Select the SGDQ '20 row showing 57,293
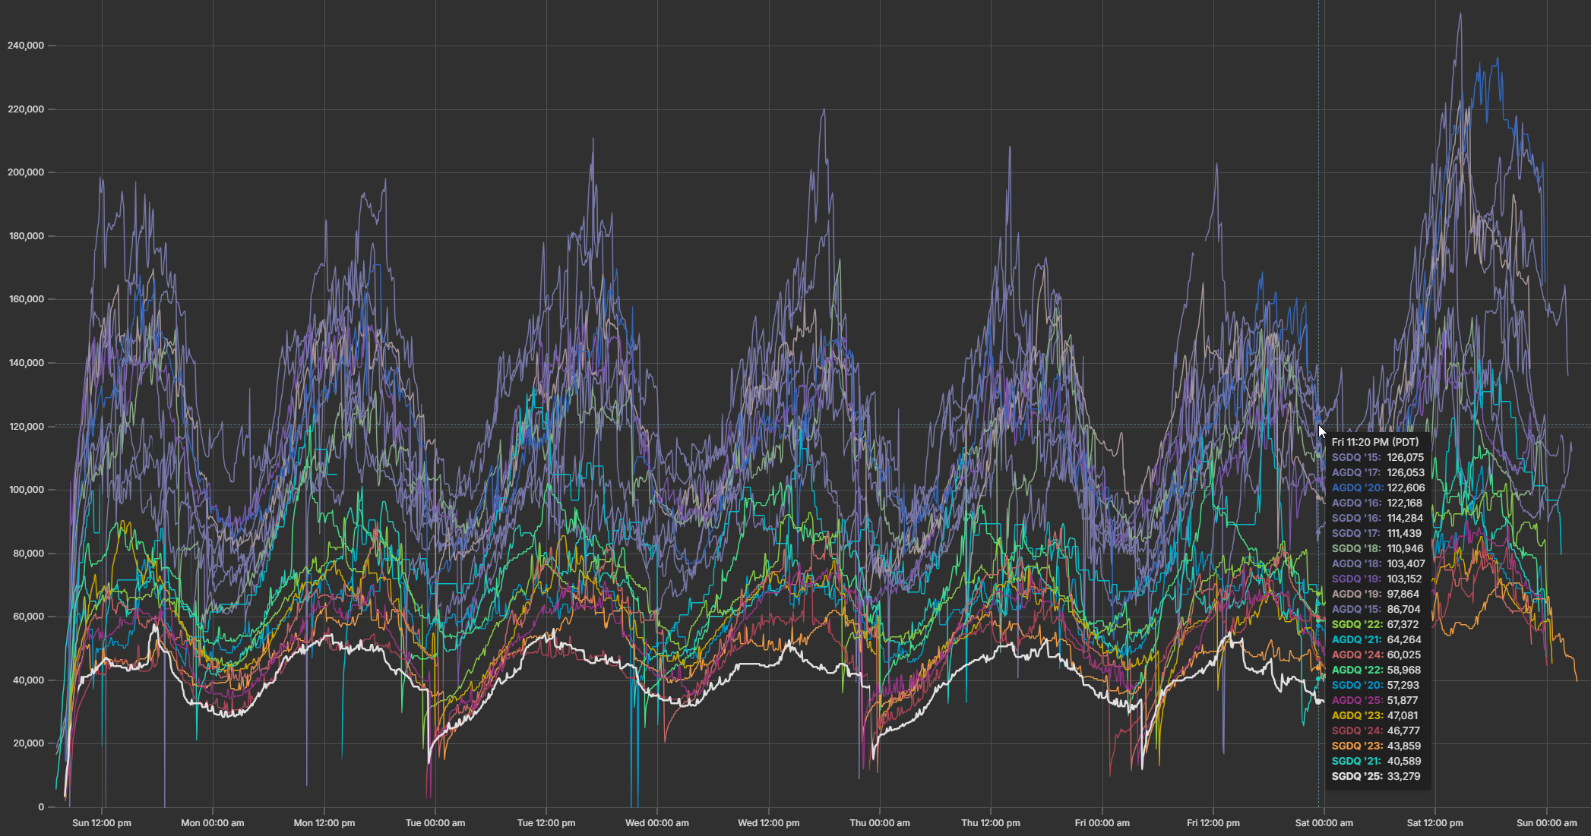This screenshot has height=836, width=1591. pos(1376,685)
